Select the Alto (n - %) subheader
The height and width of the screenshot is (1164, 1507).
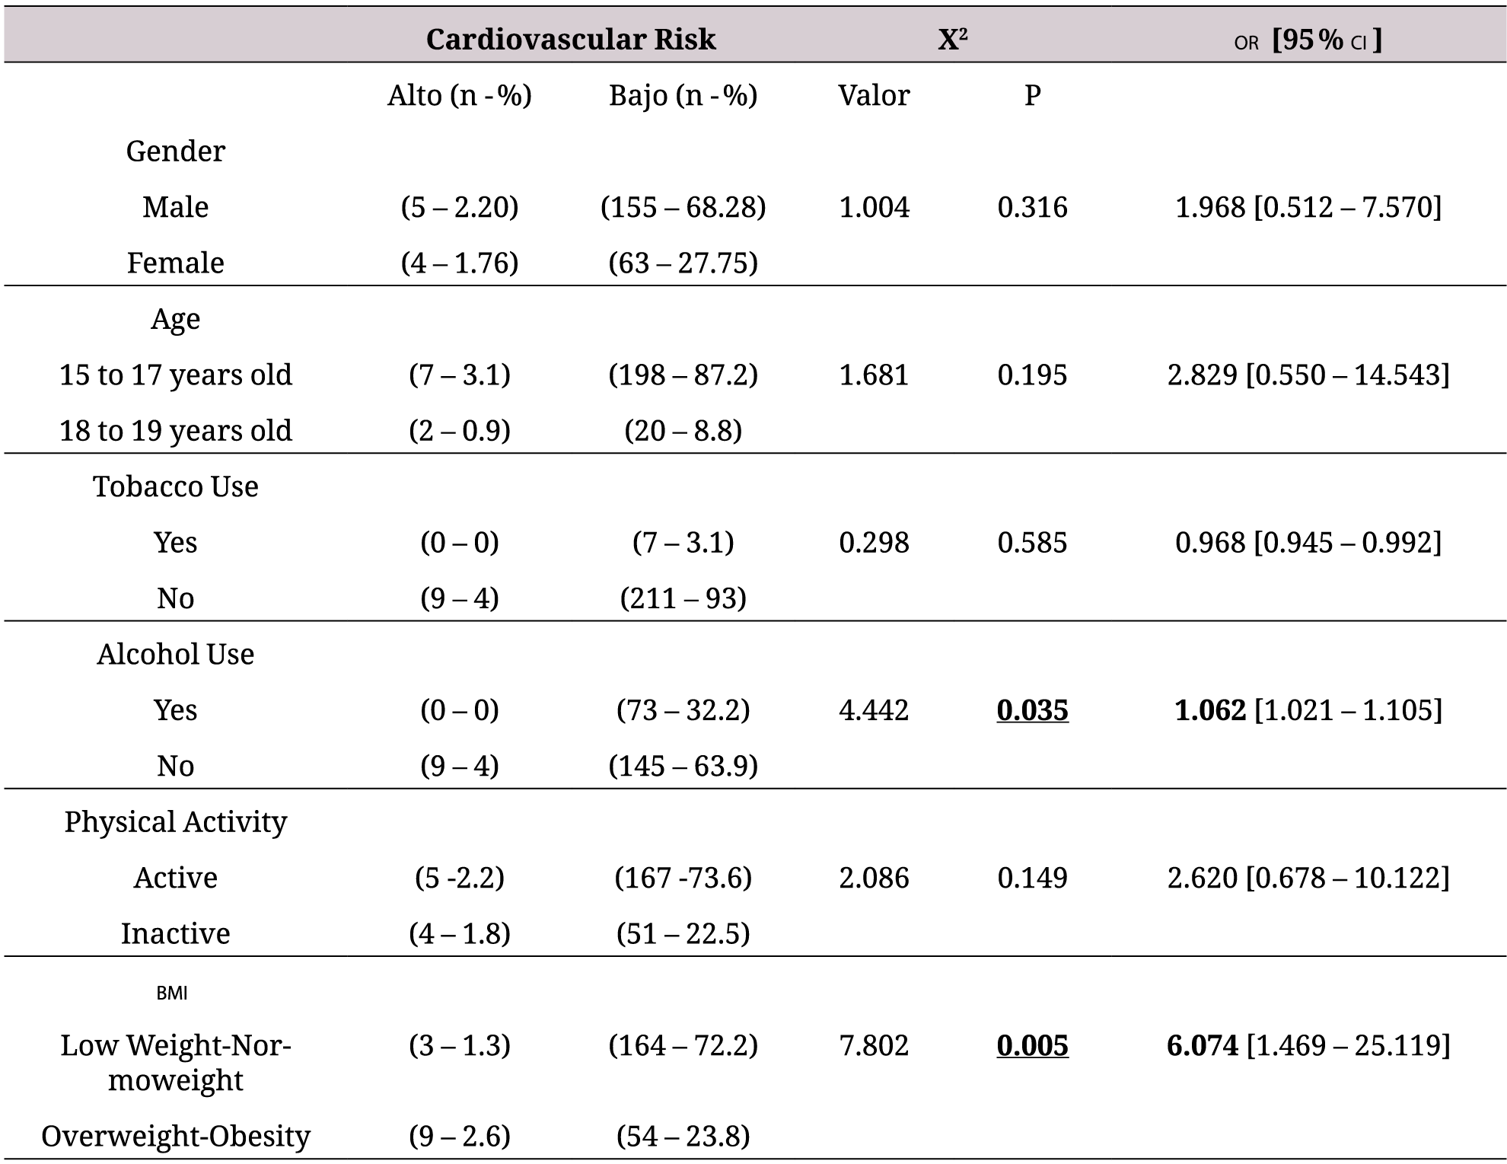(x=459, y=96)
